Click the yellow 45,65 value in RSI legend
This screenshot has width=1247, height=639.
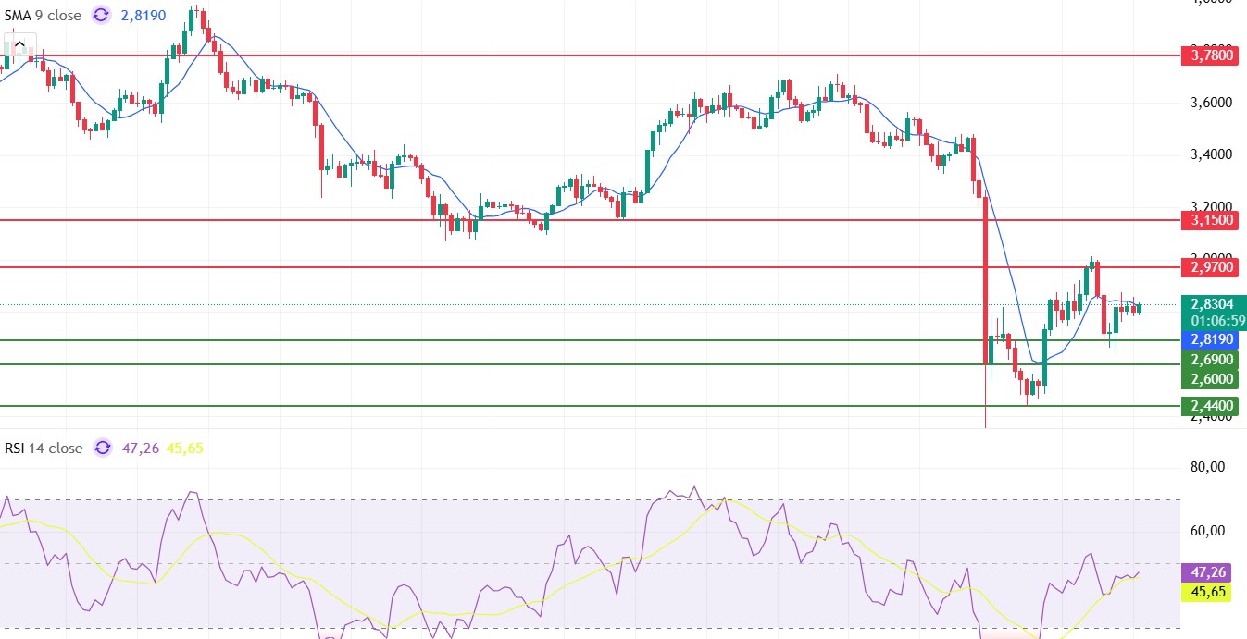[x=184, y=449]
